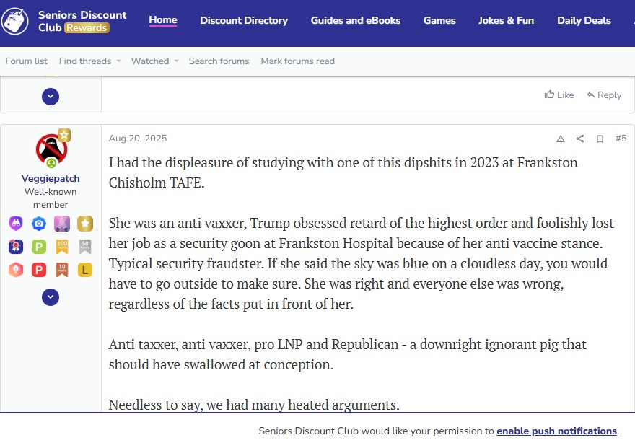The image size is (635, 448).
Task: Click the 50 posts silver badge
Action: (x=85, y=247)
